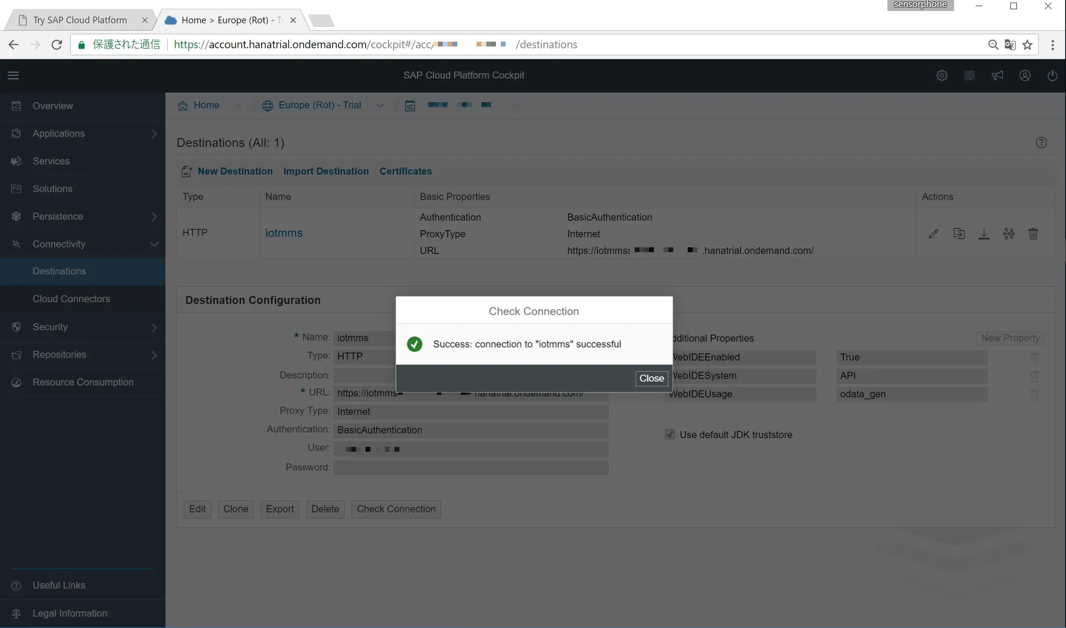Check iotmms connection via actions icon
Viewport: 1066px width, 628px height.
click(x=1009, y=234)
